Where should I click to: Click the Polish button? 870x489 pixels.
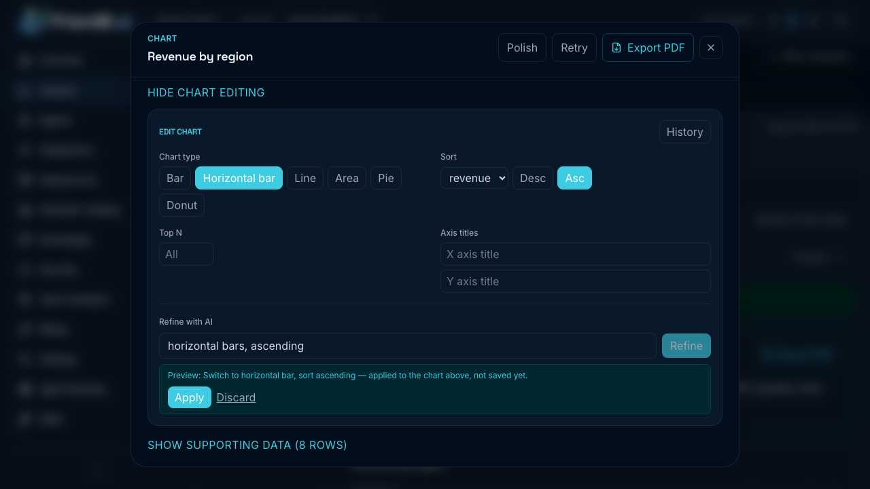(522, 48)
